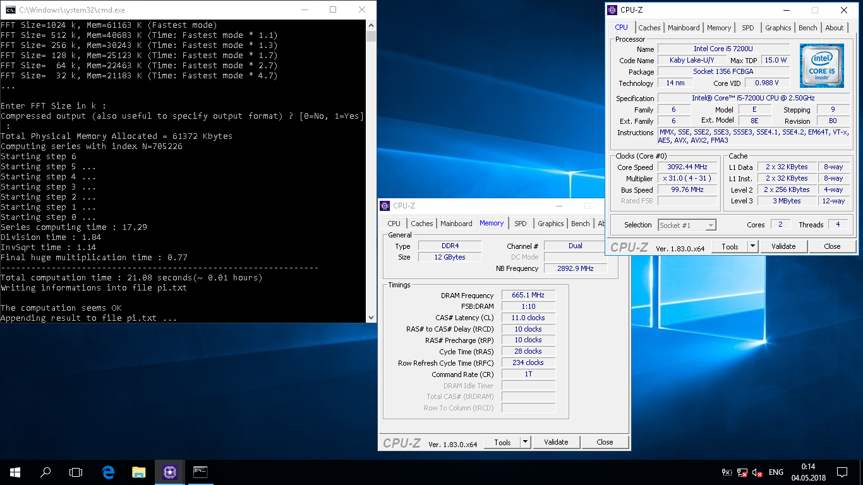The width and height of the screenshot is (863, 485).
Task: Open the Bench tab in CPU window
Action: click(x=807, y=28)
